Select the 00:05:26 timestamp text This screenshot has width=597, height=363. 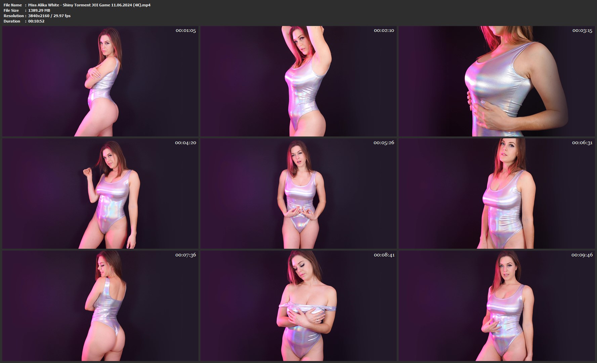(x=384, y=143)
